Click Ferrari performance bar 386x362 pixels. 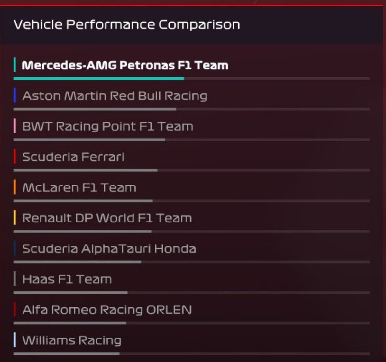(86, 170)
